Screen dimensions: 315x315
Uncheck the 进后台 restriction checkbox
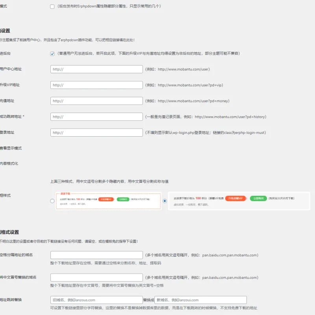tap(52, 54)
